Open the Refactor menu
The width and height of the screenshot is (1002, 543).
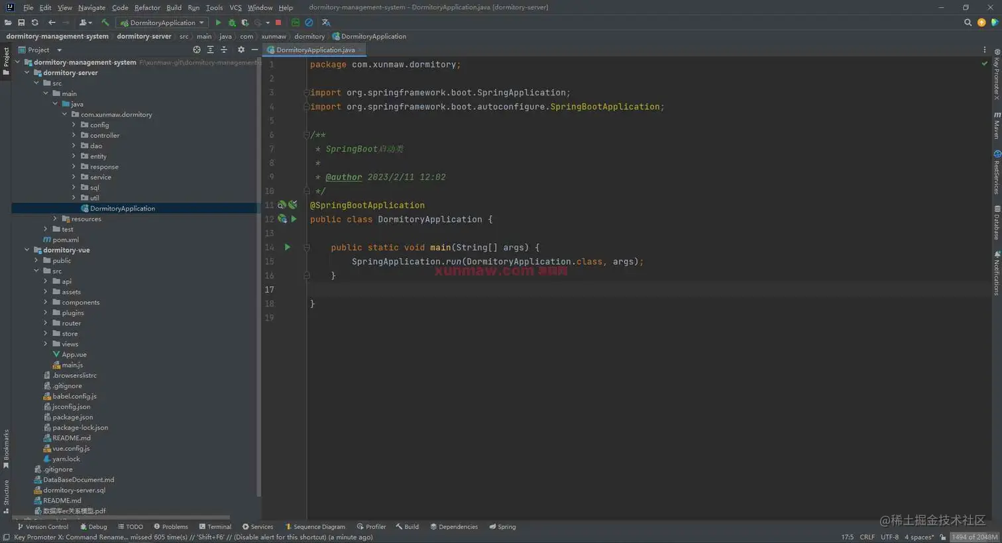[x=147, y=7]
